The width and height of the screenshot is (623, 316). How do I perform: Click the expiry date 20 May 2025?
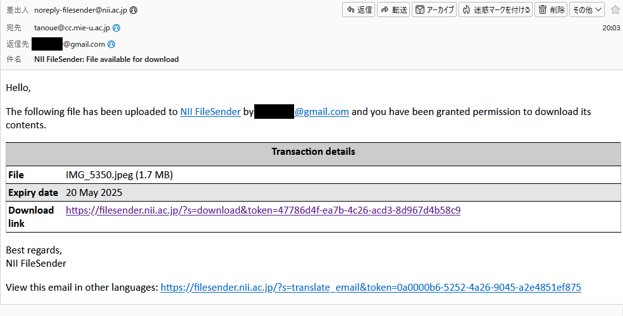click(94, 193)
